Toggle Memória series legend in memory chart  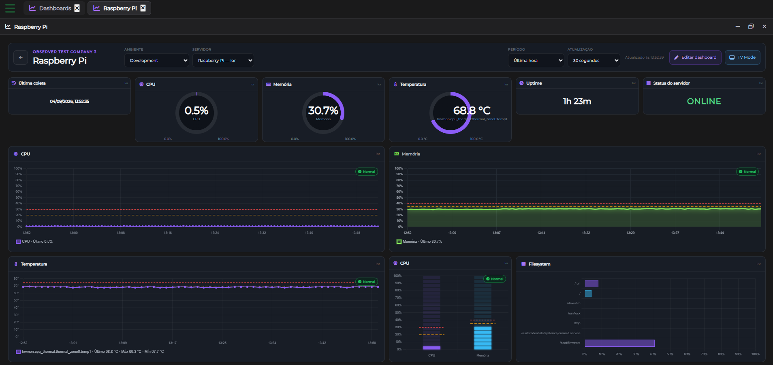click(419, 242)
